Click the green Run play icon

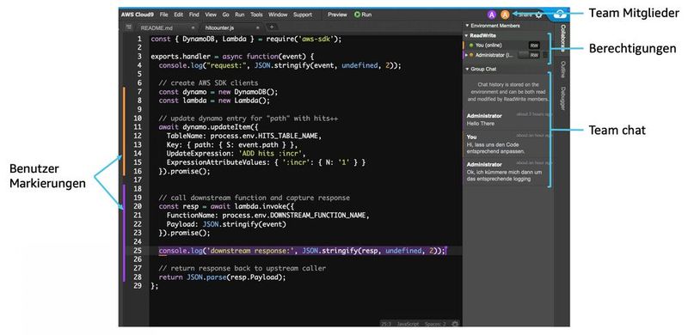click(357, 15)
